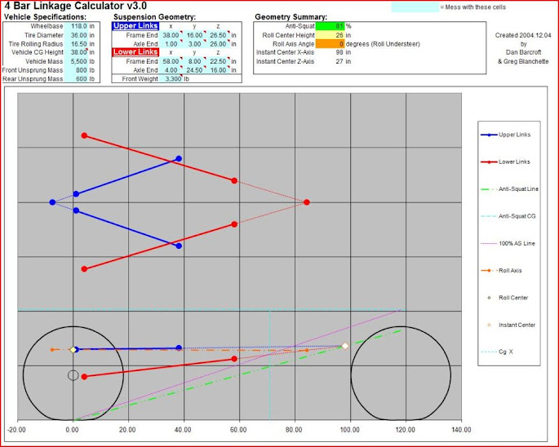Click the 'Geometry Summary:' heading
Screen dimensions: 559x447
click(x=291, y=17)
